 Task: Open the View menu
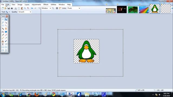tap(14, 5)
